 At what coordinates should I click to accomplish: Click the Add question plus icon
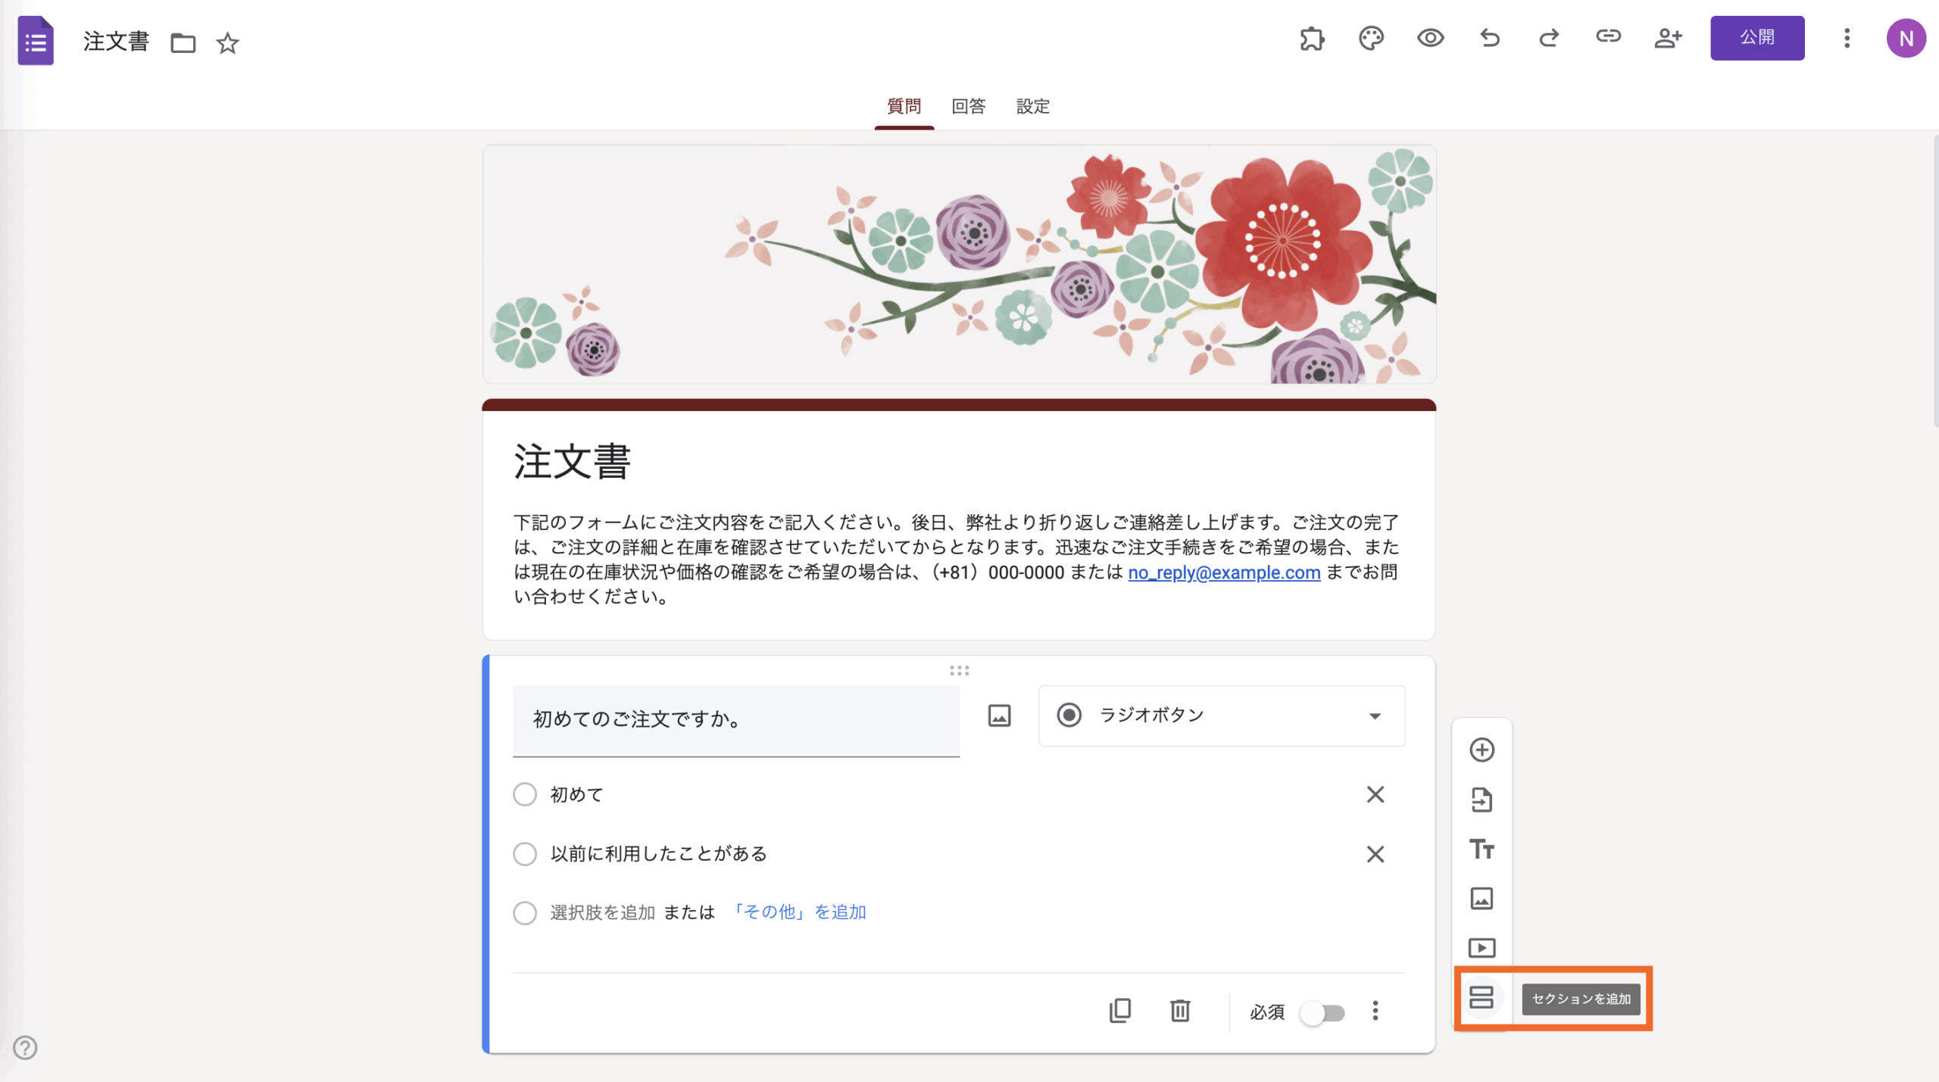click(1482, 750)
